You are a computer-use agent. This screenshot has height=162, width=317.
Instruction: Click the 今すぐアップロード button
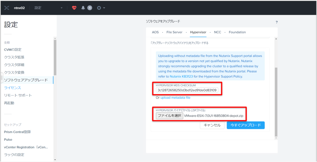(246, 125)
